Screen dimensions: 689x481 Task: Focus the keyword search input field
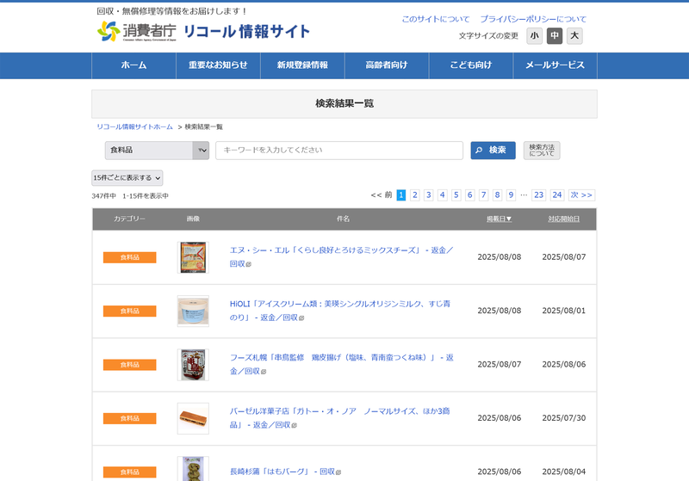339,151
